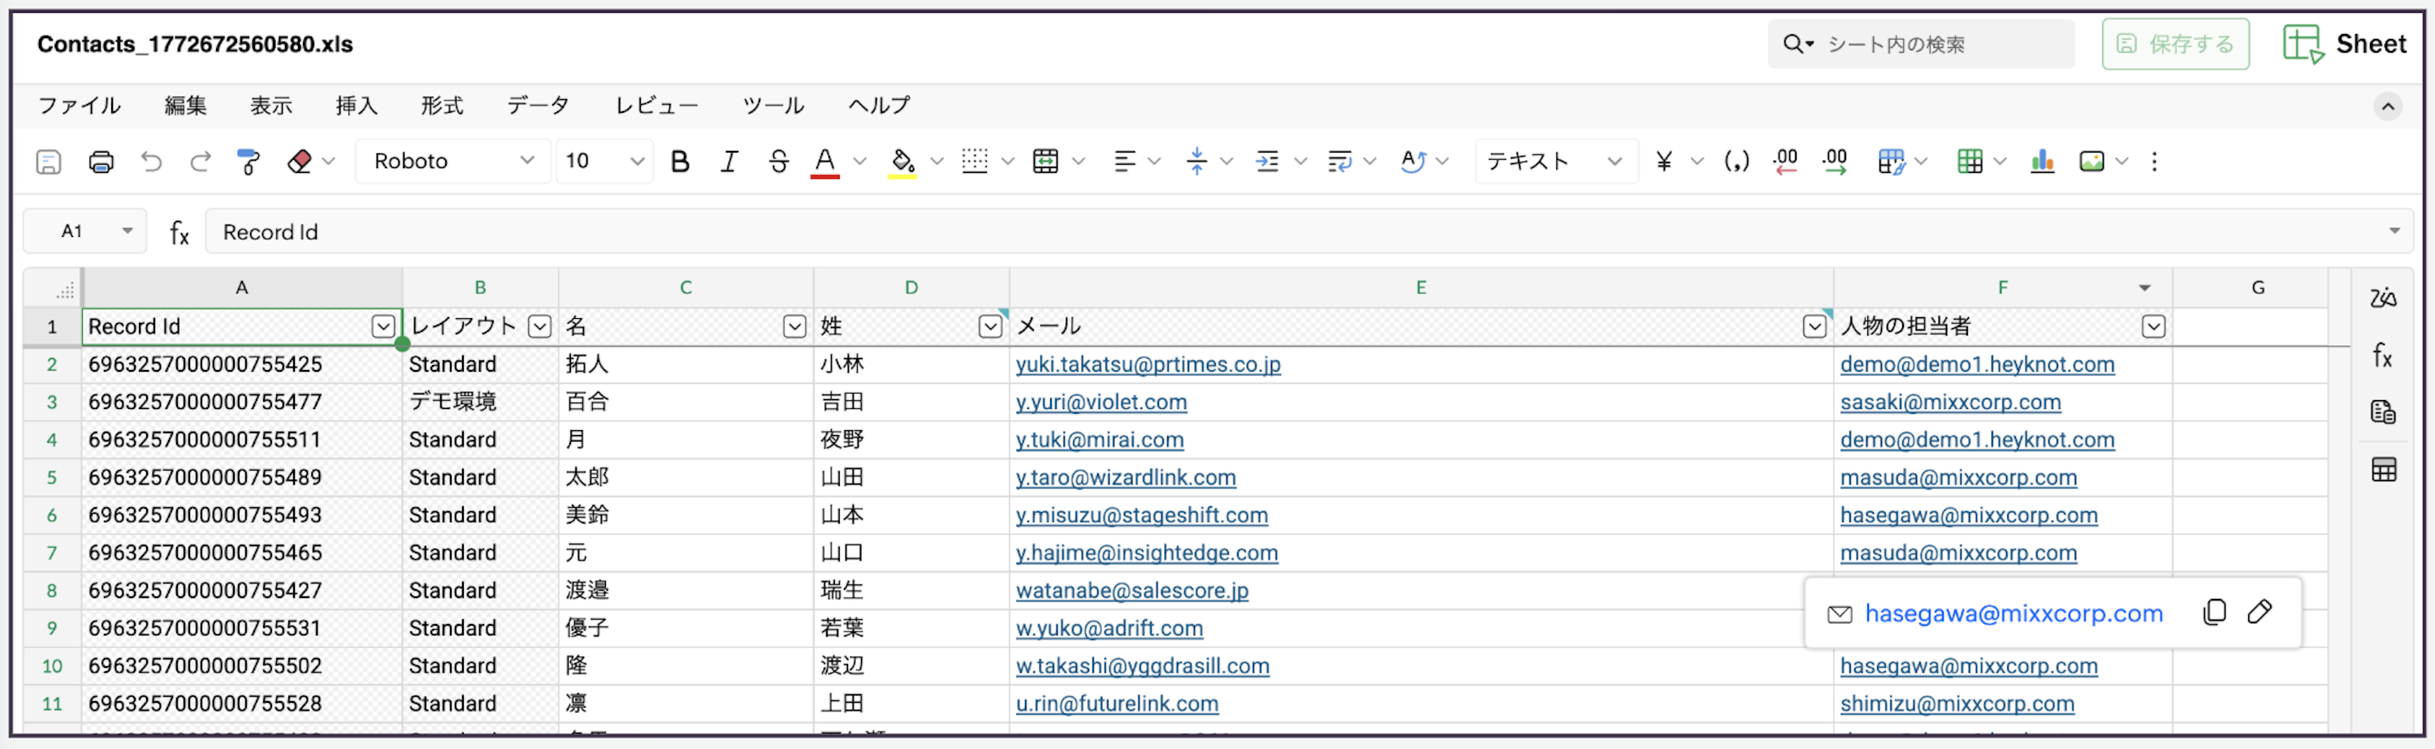The image size is (2435, 749).
Task: Increase decimal places
Action: (1835, 161)
